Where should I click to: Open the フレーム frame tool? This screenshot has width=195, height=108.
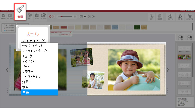tap(37, 16)
